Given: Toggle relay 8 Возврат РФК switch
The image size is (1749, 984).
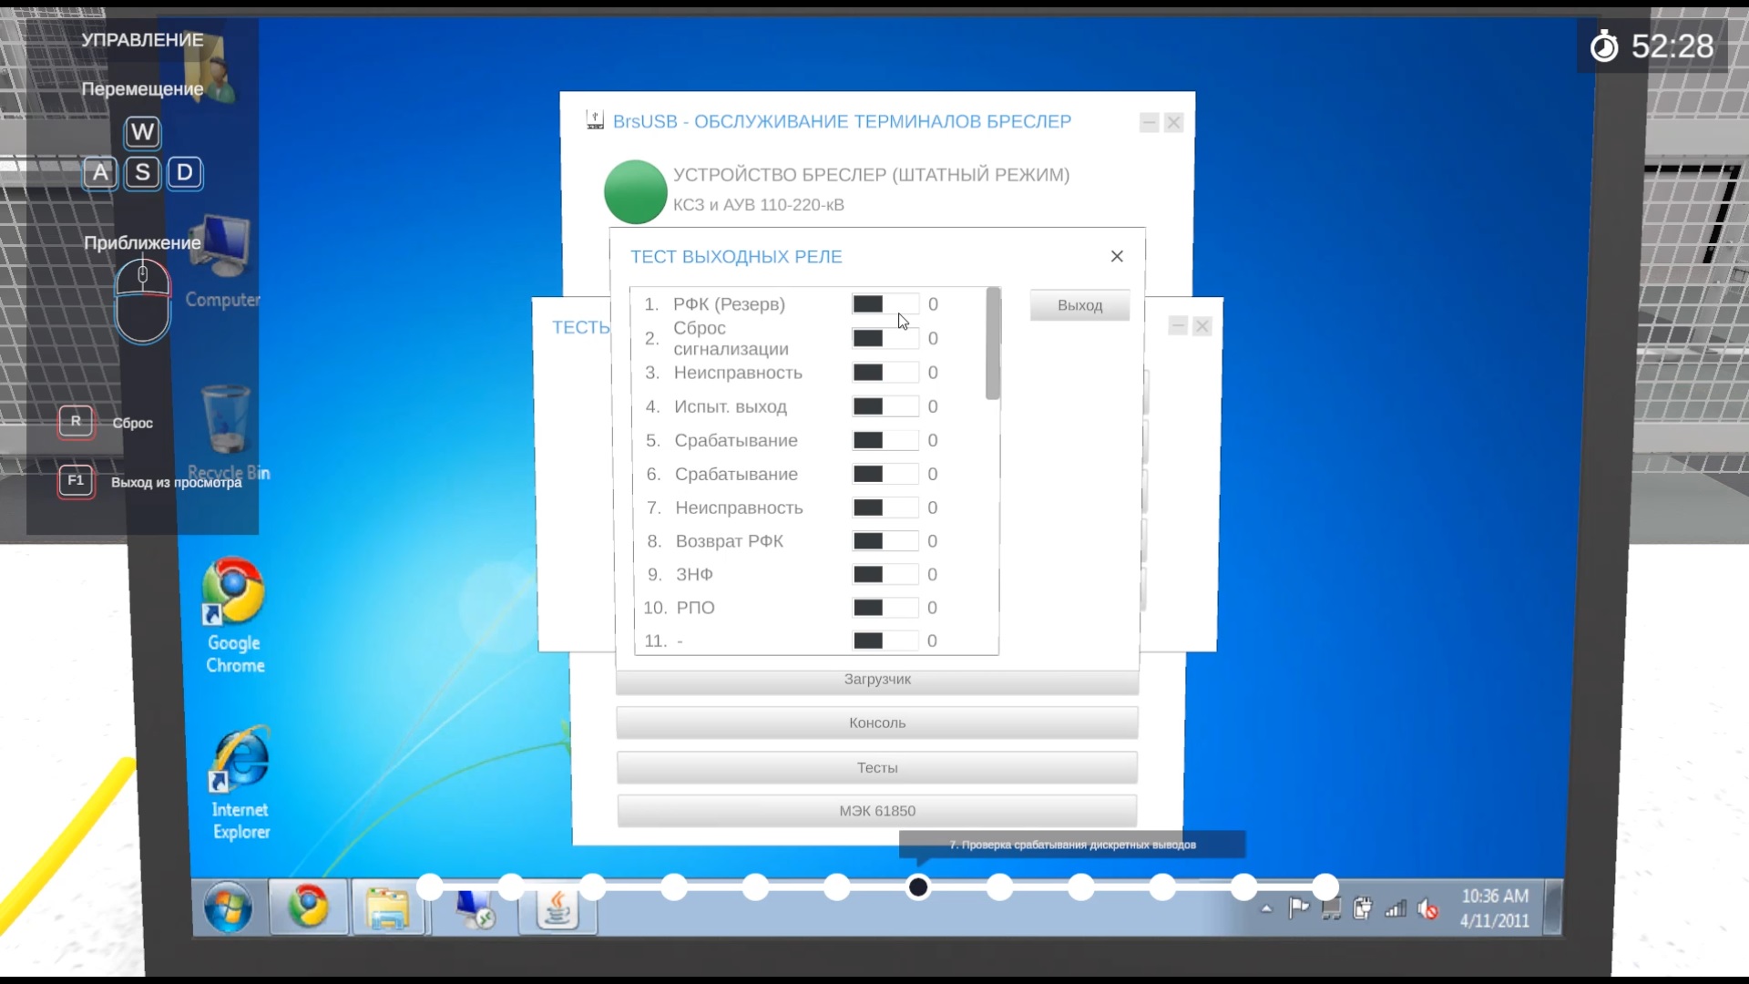Looking at the screenshot, I should [x=885, y=541].
